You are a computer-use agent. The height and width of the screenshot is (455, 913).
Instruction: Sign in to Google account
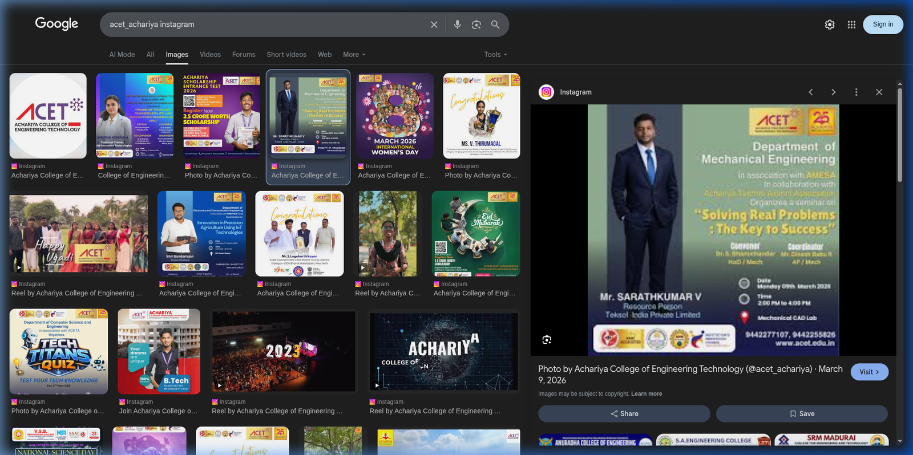coord(883,25)
